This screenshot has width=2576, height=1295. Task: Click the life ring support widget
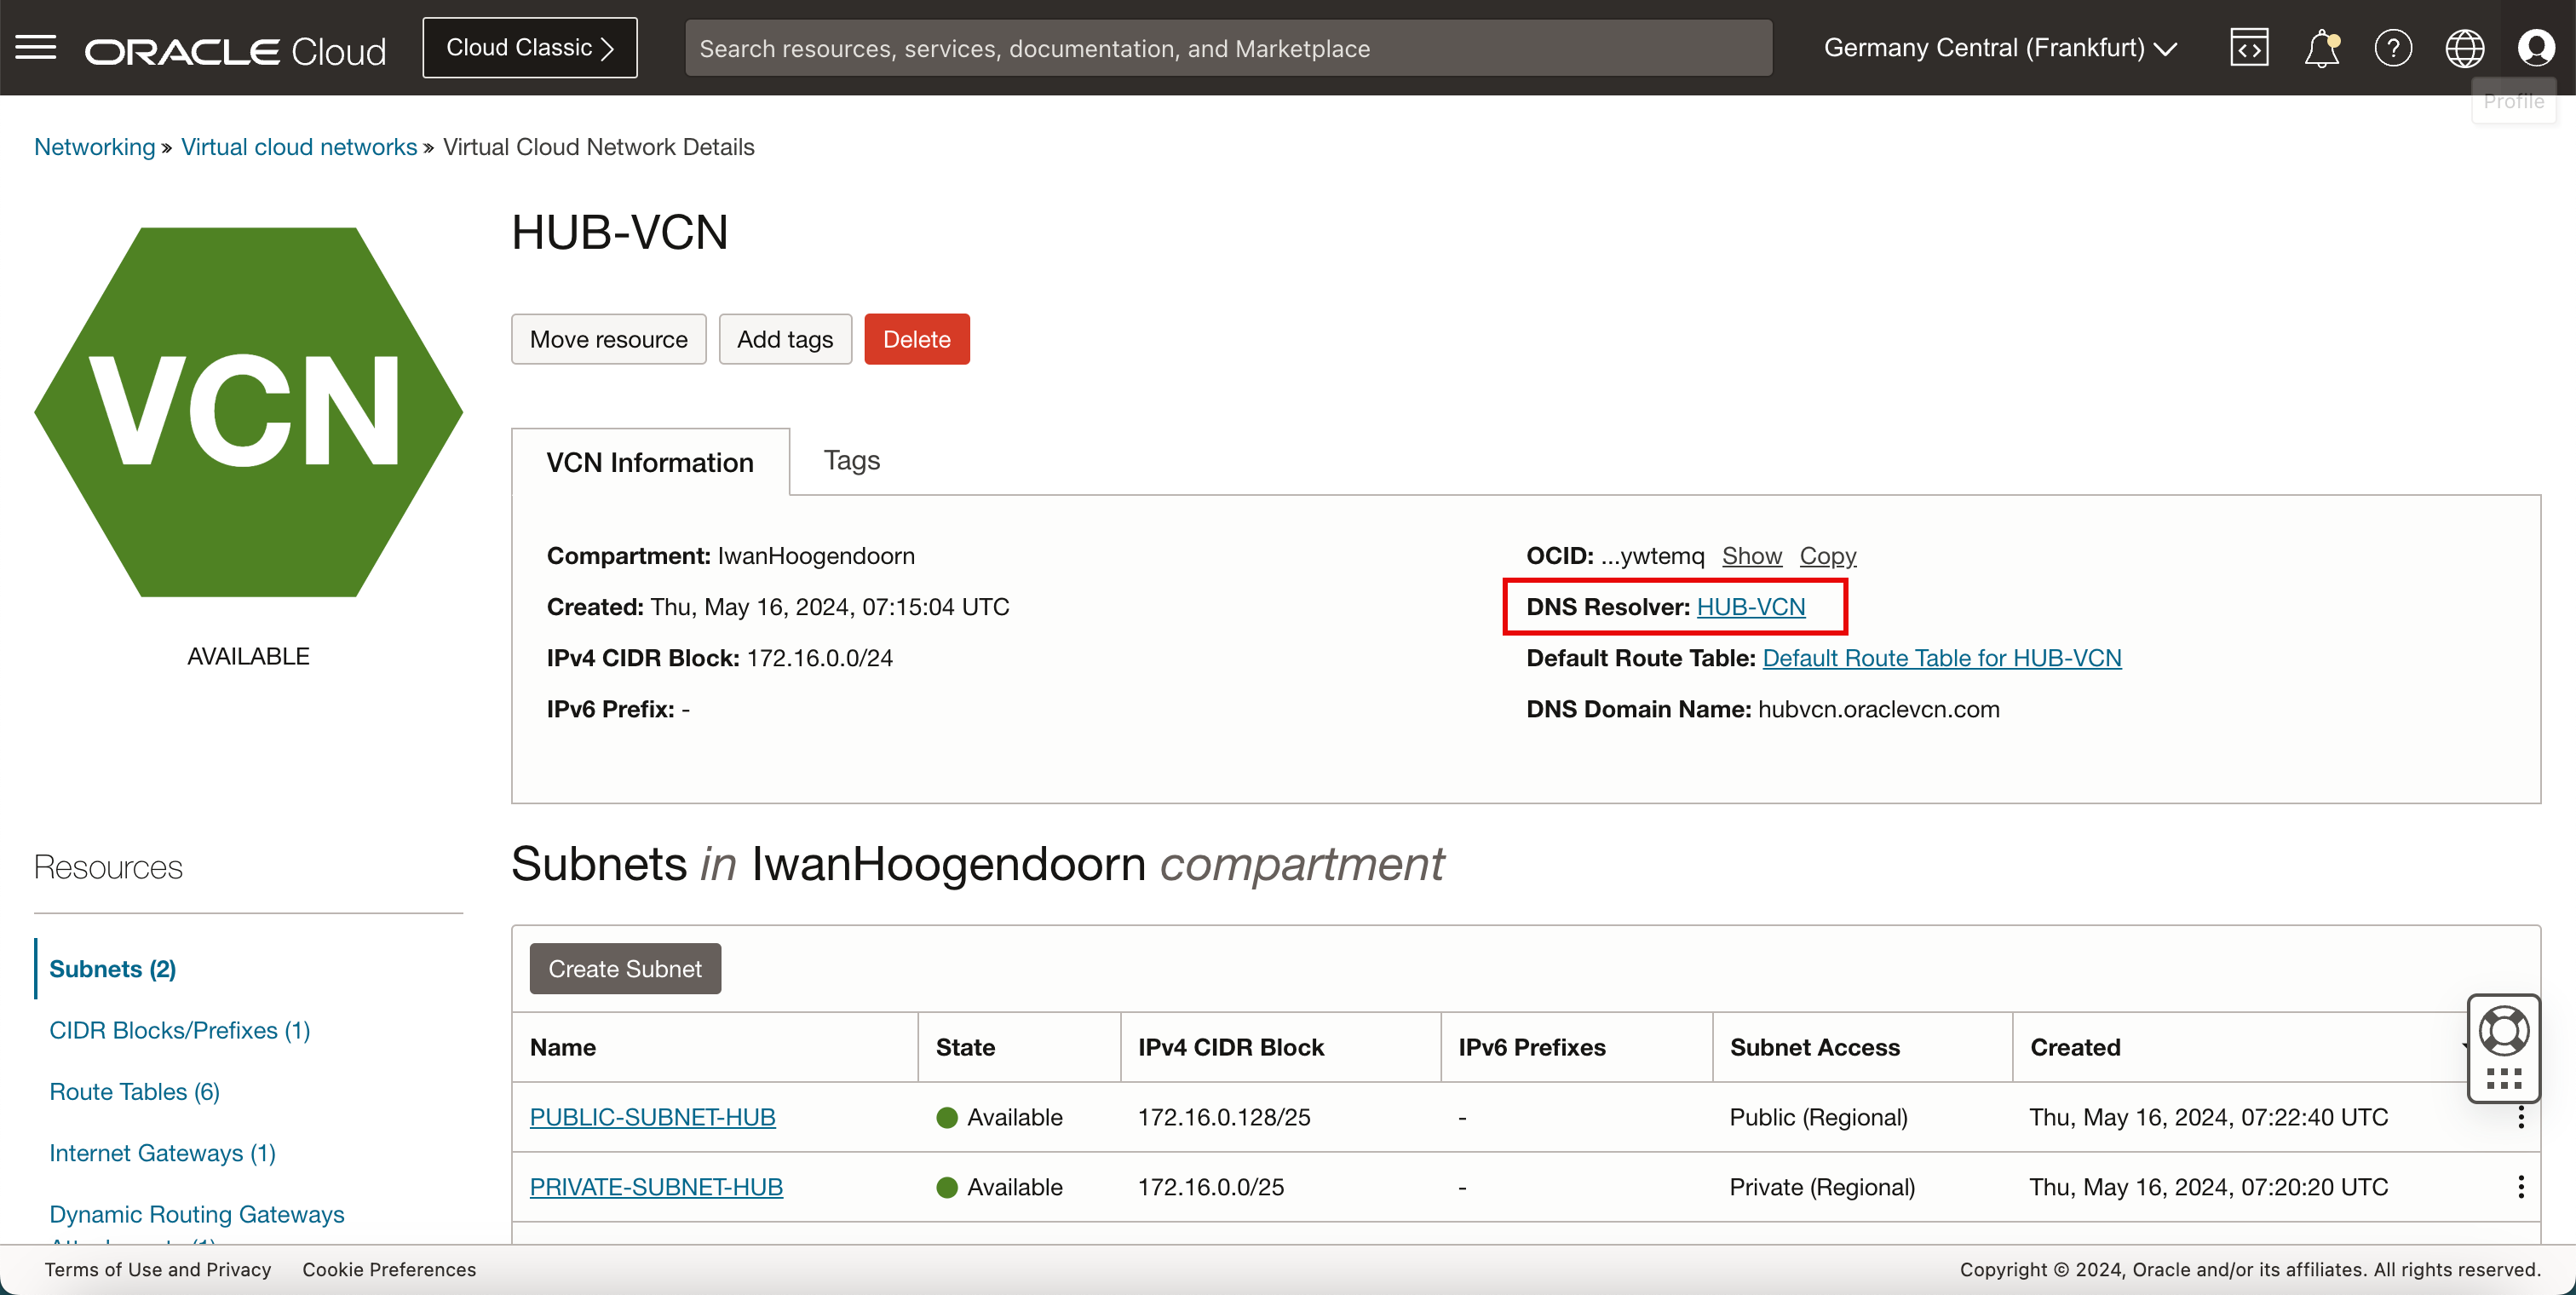(2504, 1031)
